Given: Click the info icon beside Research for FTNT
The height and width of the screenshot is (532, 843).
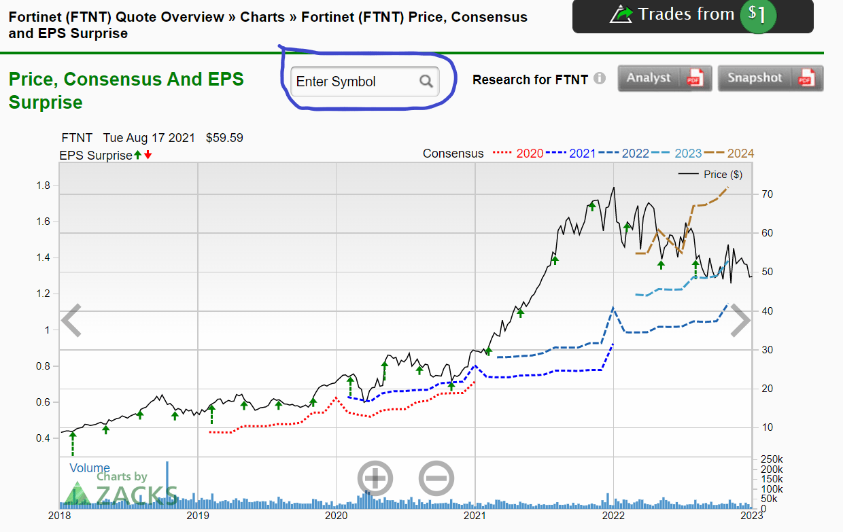Looking at the screenshot, I should (599, 79).
